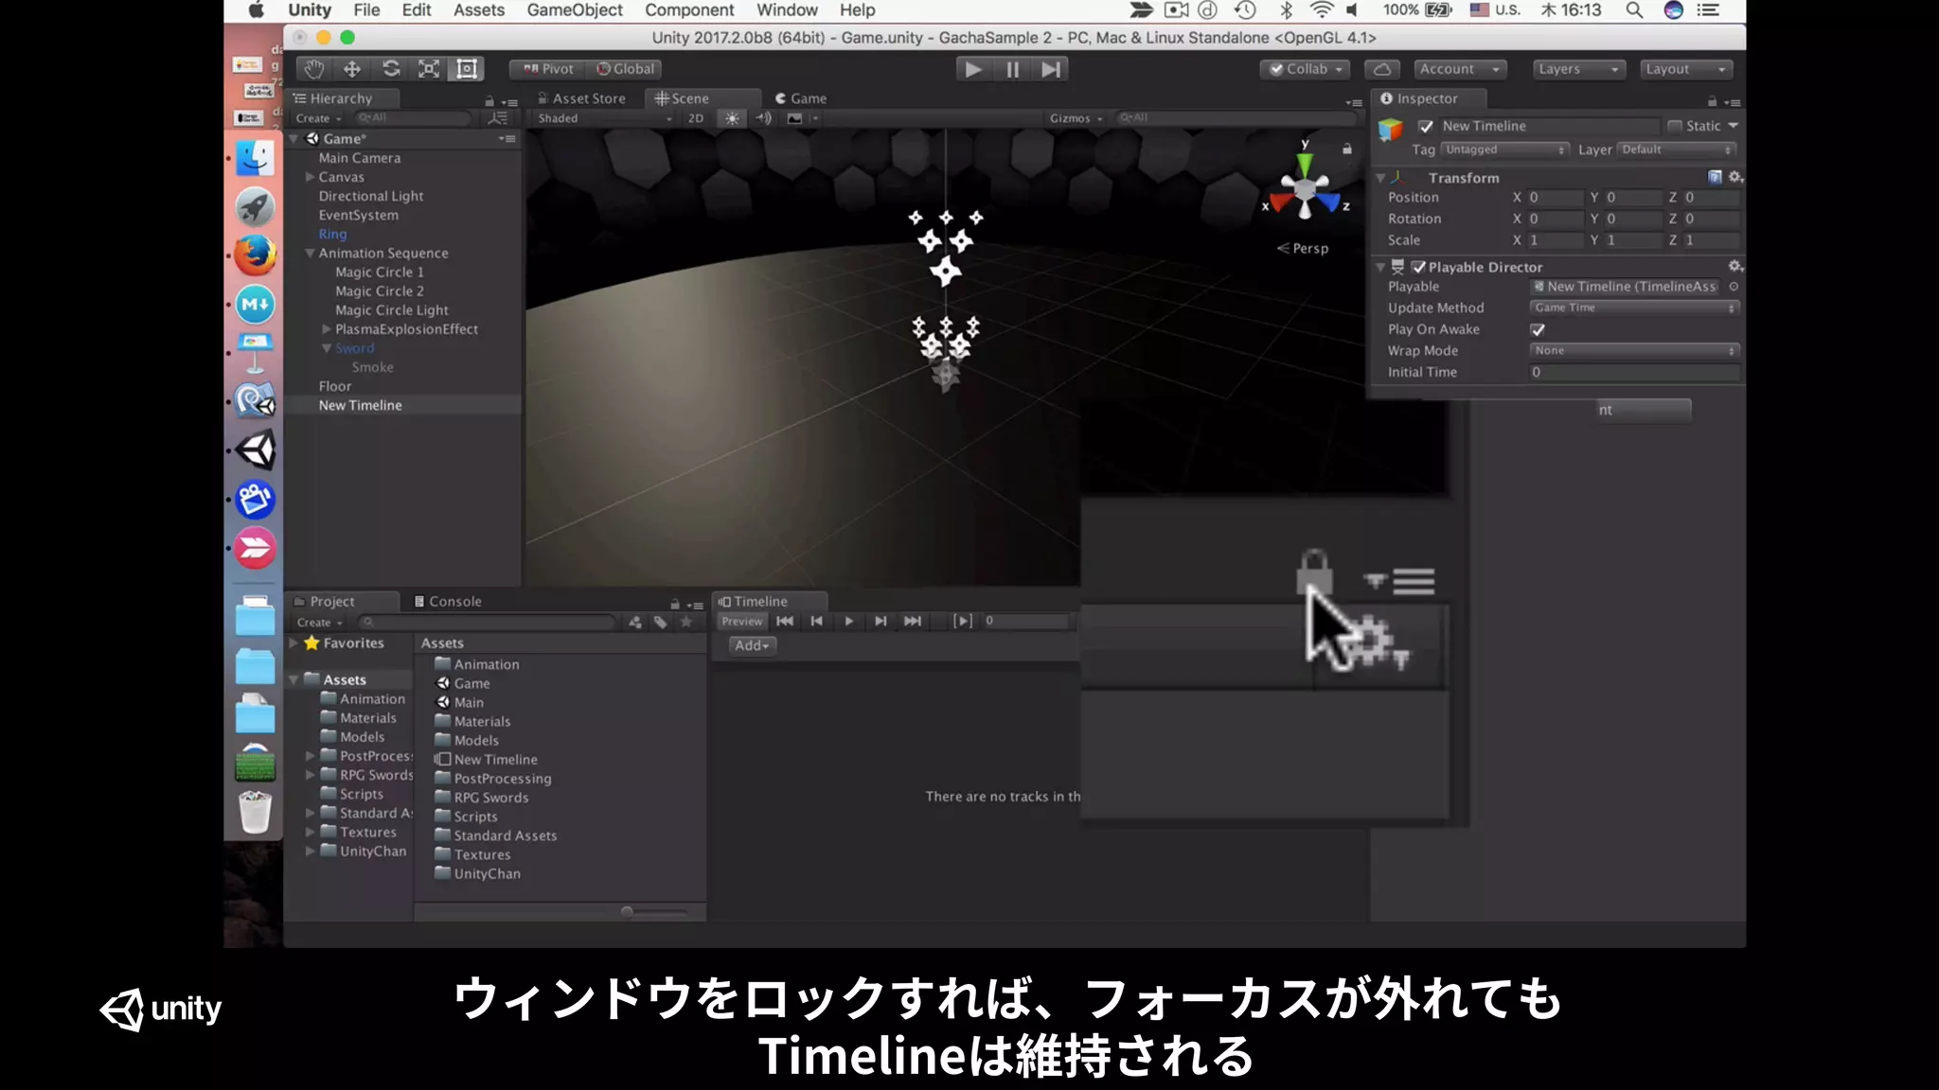The height and width of the screenshot is (1090, 1939).
Task: Open the Shaded draw mode dropdown
Action: tap(604, 118)
